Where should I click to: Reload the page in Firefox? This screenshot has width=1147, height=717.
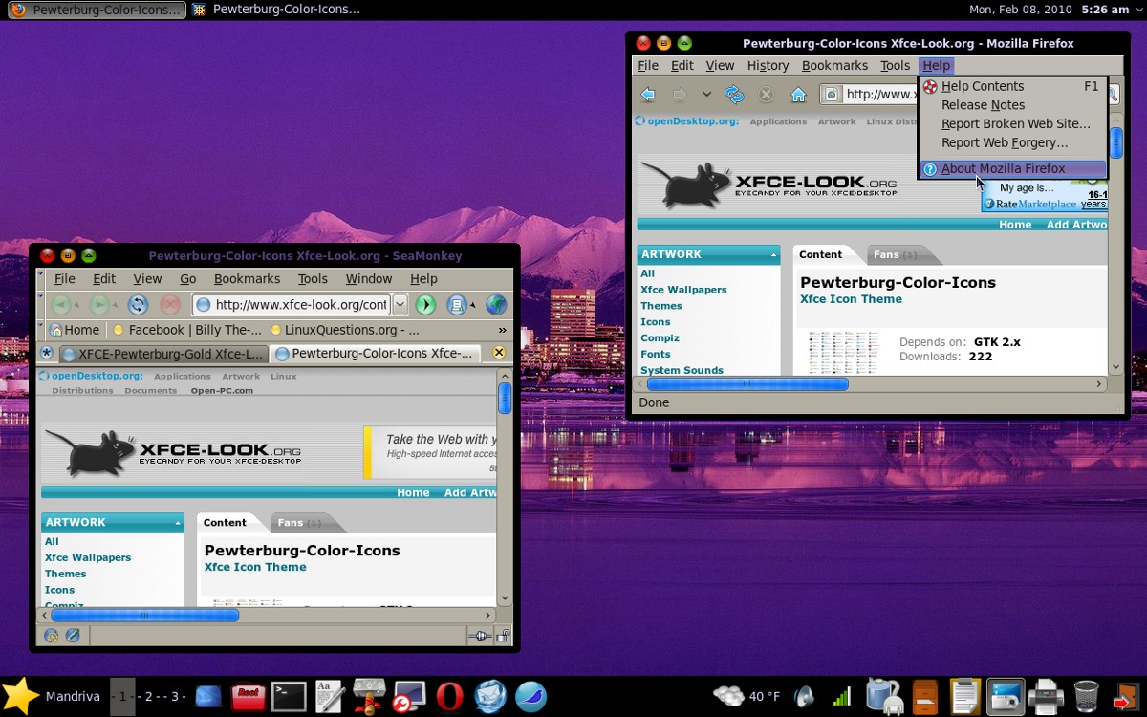734,94
